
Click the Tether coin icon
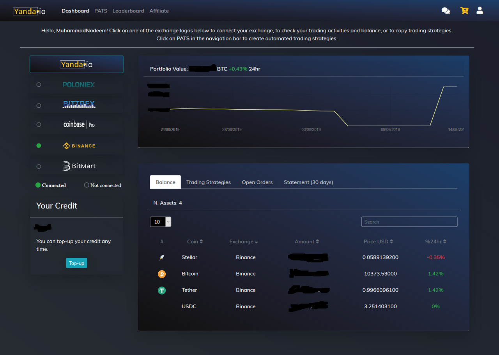click(x=162, y=290)
